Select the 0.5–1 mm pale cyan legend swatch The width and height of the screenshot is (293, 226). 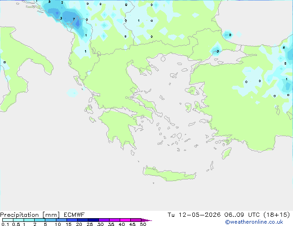click(18, 220)
